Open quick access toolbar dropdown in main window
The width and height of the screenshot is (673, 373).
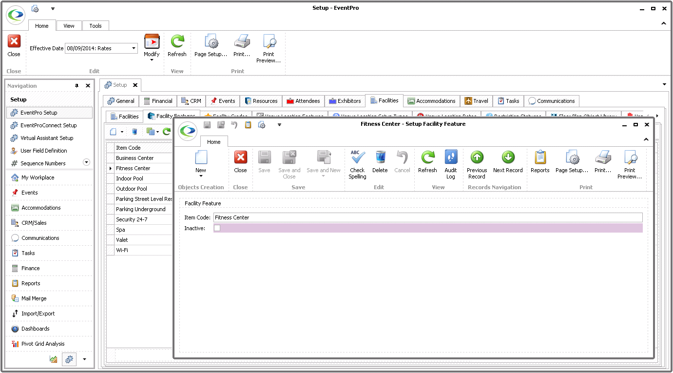[53, 9]
